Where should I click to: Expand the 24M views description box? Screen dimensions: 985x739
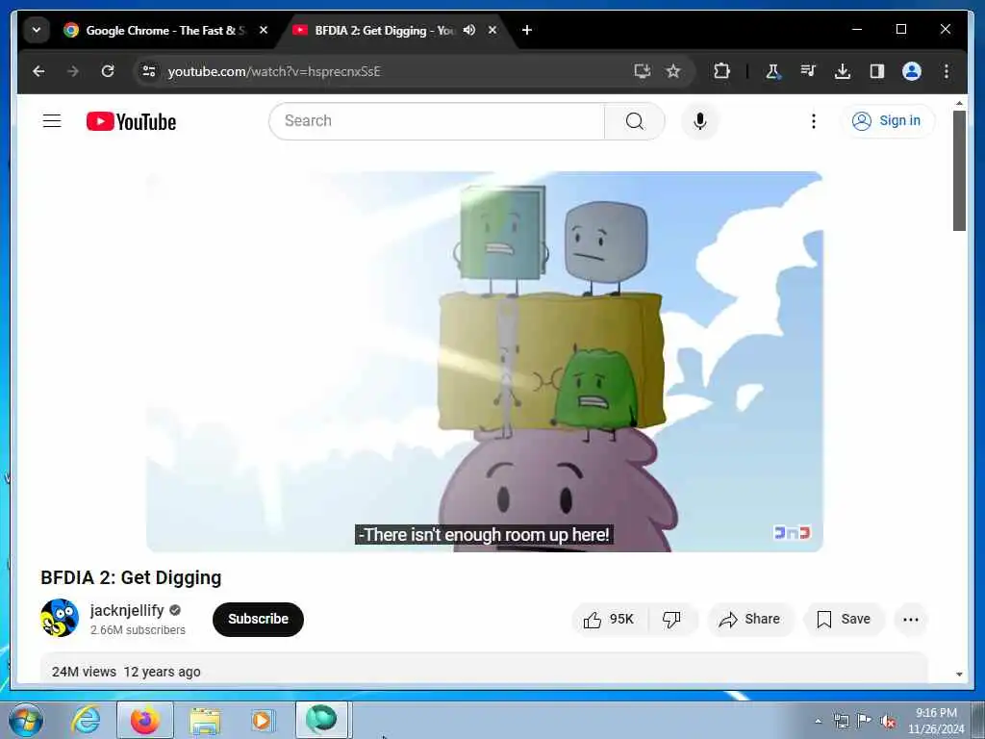pos(485,668)
